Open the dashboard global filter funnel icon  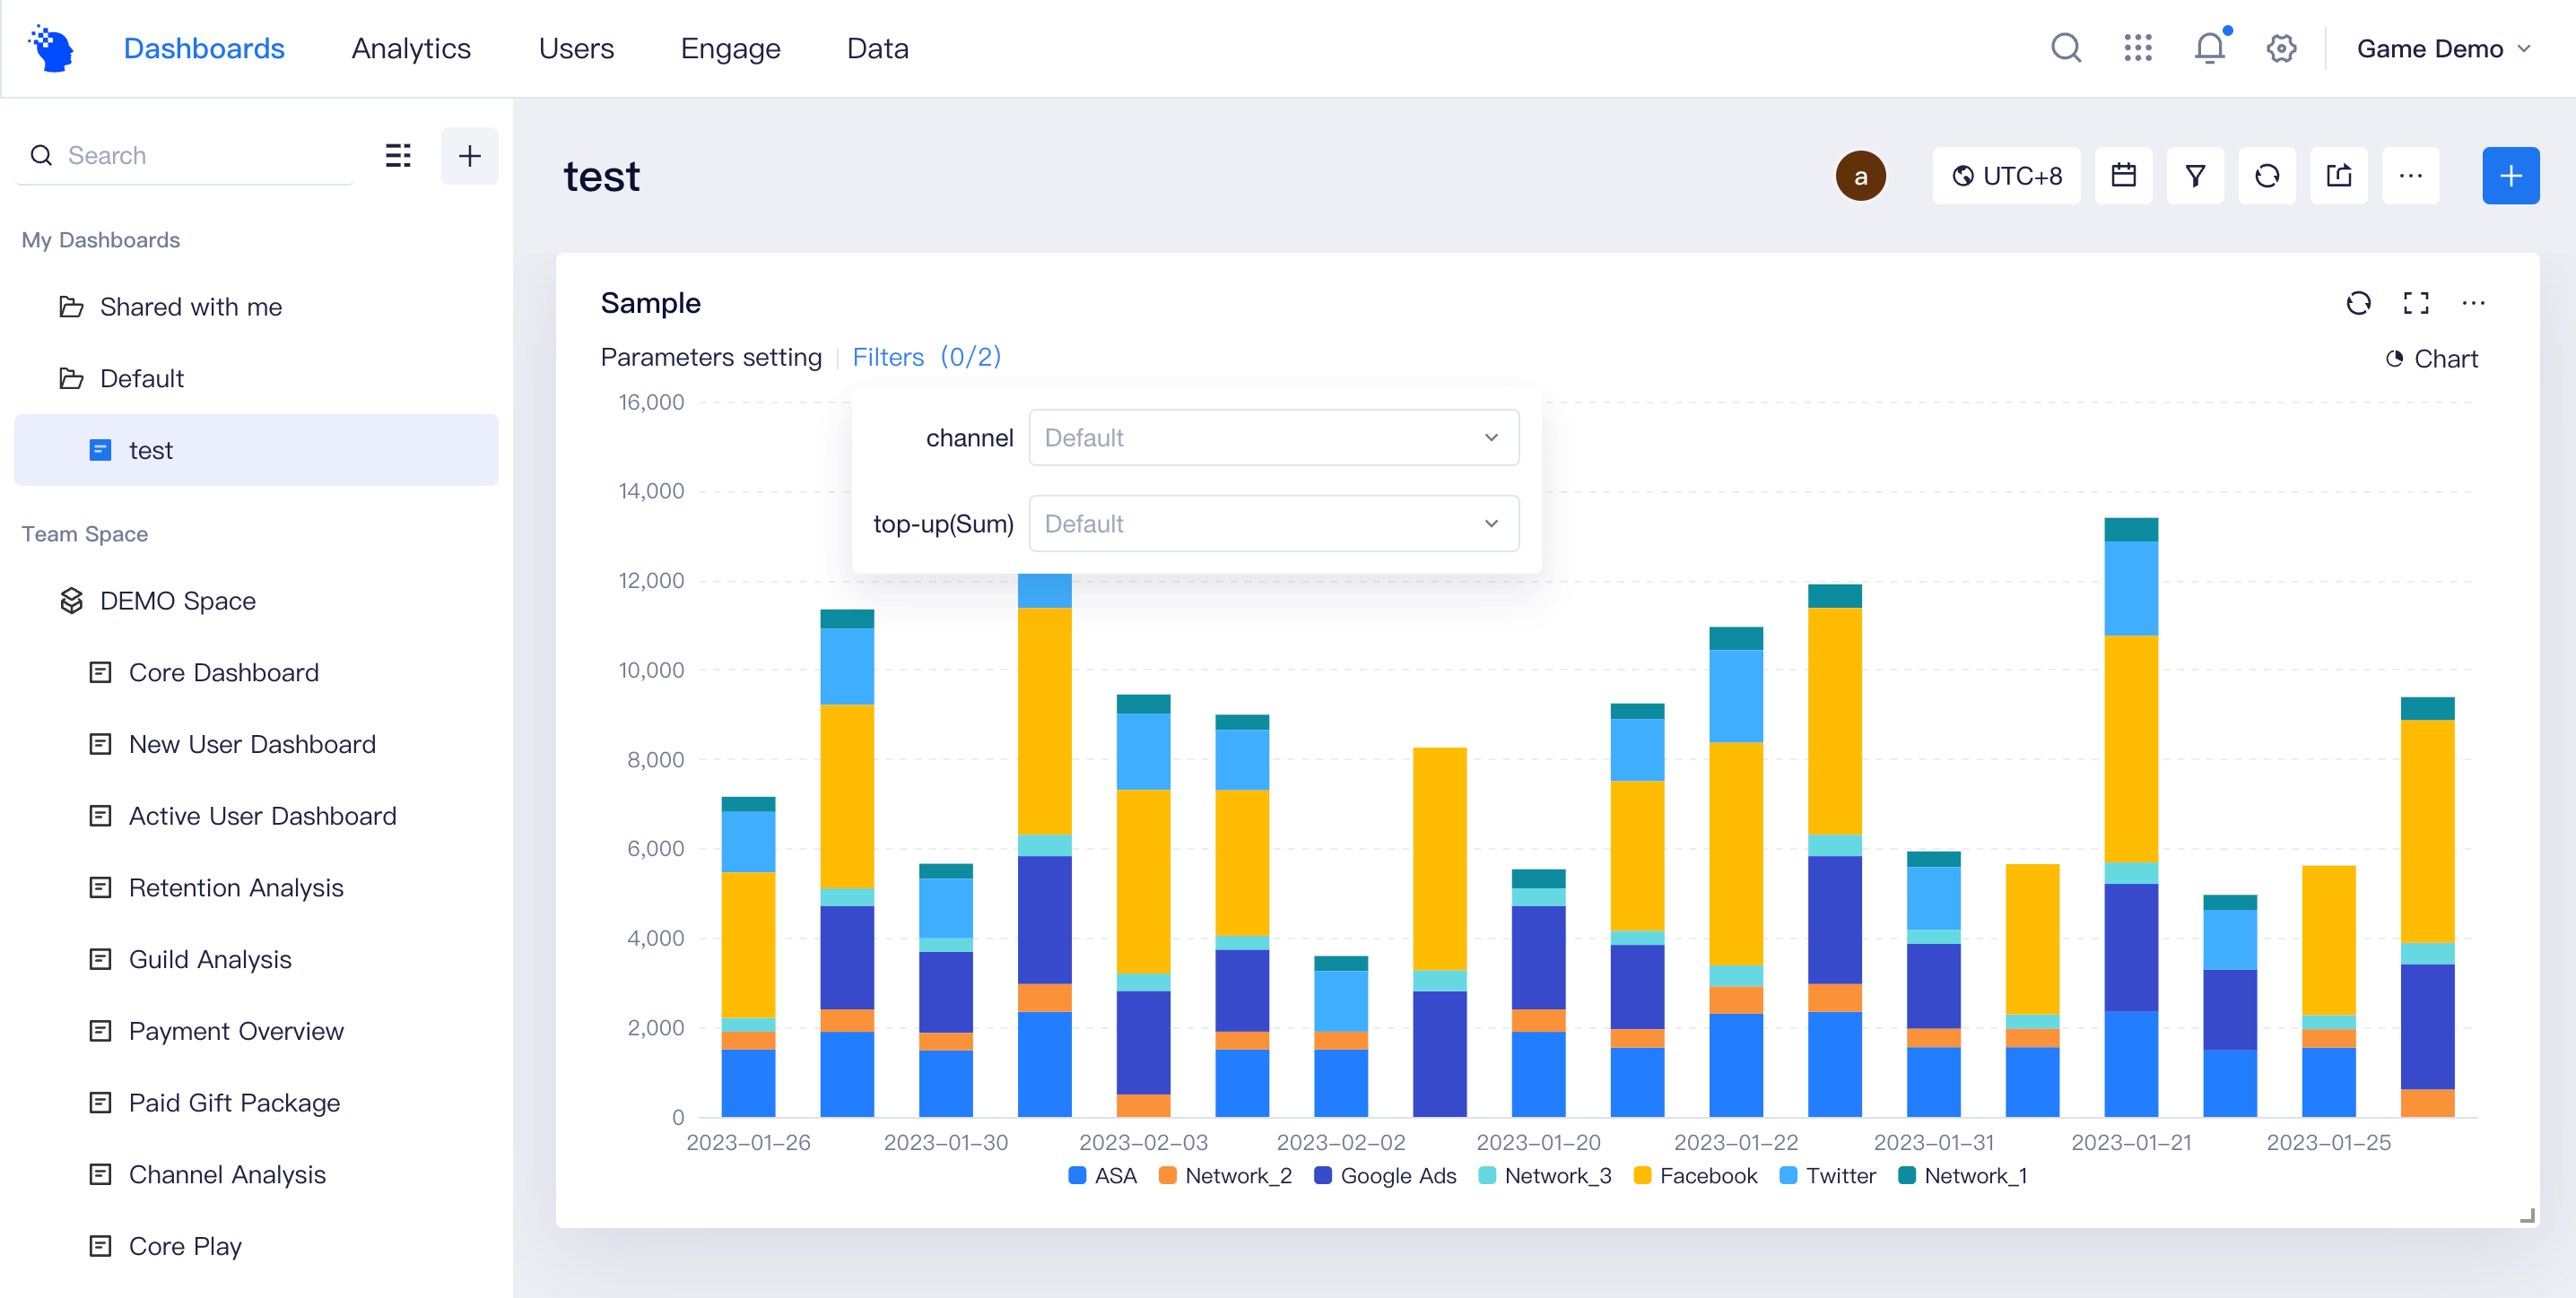click(x=2195, y=176)
